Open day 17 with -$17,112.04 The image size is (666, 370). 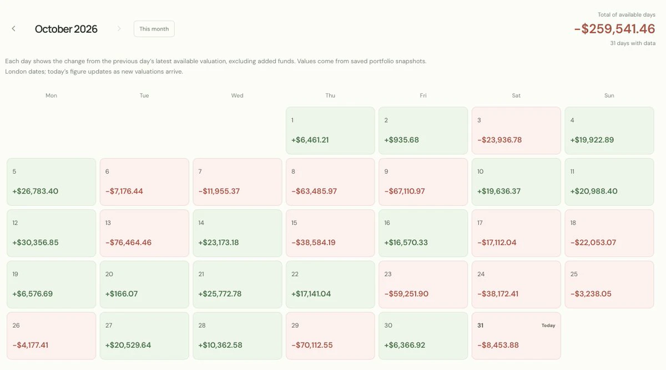tap(516, 234)
